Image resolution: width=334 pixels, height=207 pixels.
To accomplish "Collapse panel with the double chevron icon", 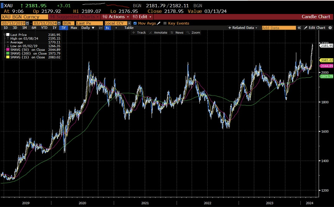I will [299, 28].
